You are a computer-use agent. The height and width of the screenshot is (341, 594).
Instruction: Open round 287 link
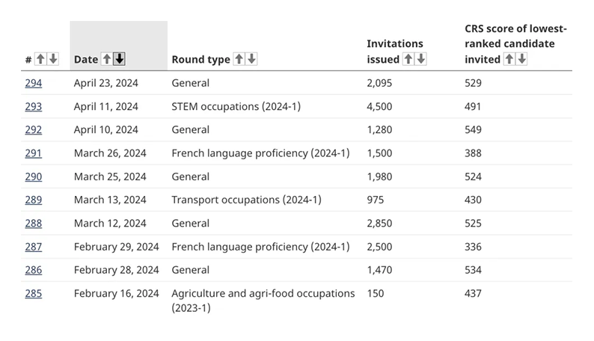pos(33,247)
